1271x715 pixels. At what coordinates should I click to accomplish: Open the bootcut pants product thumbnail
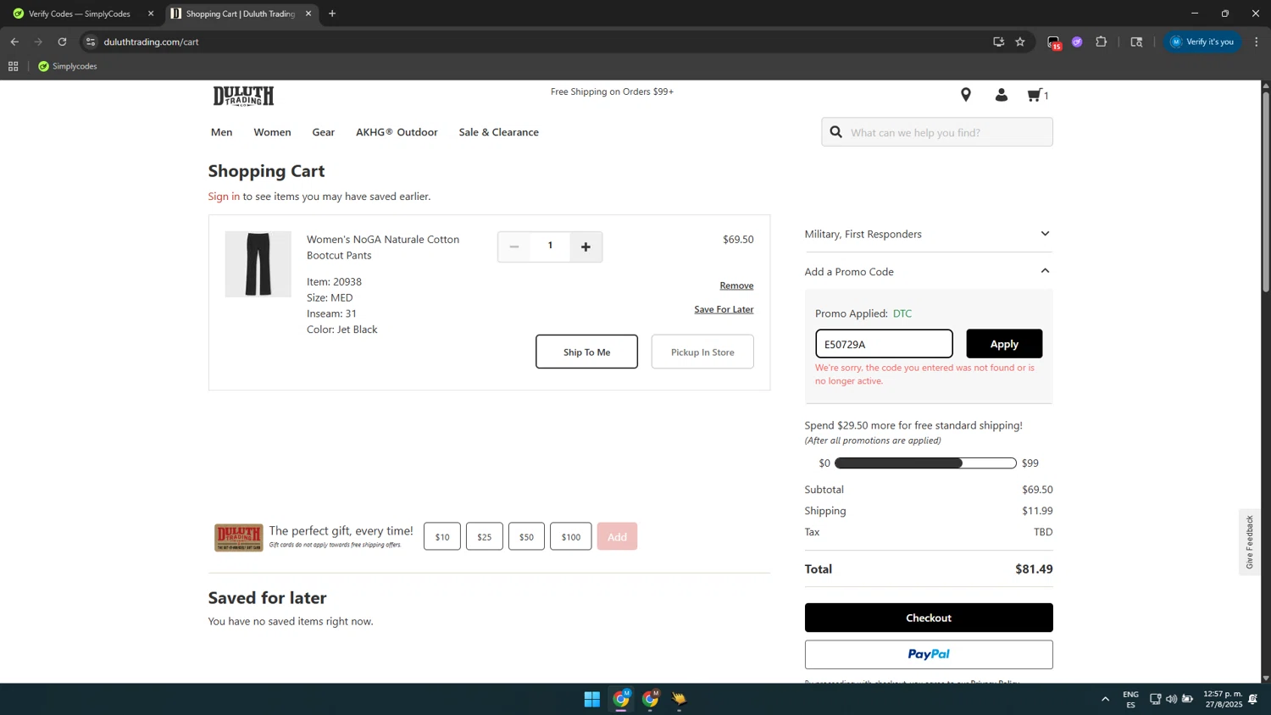click(258, 264)
